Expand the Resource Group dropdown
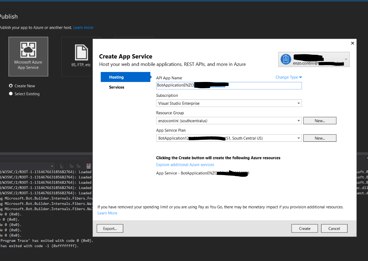The width and height of the screenshot is (368, 261). (229, 121)
